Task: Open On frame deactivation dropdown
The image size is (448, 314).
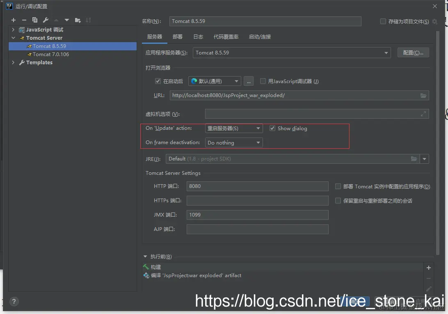Action: [x=234, y=142]
